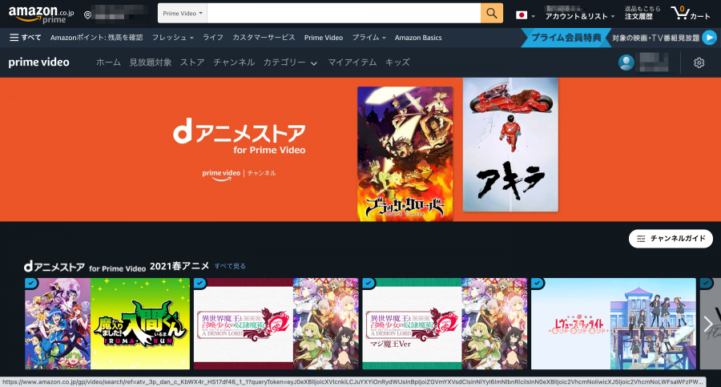Open the 魔入りました!入間くん thumbnail
The height and width of the screenshot is (387, 721).
(107, 324)
